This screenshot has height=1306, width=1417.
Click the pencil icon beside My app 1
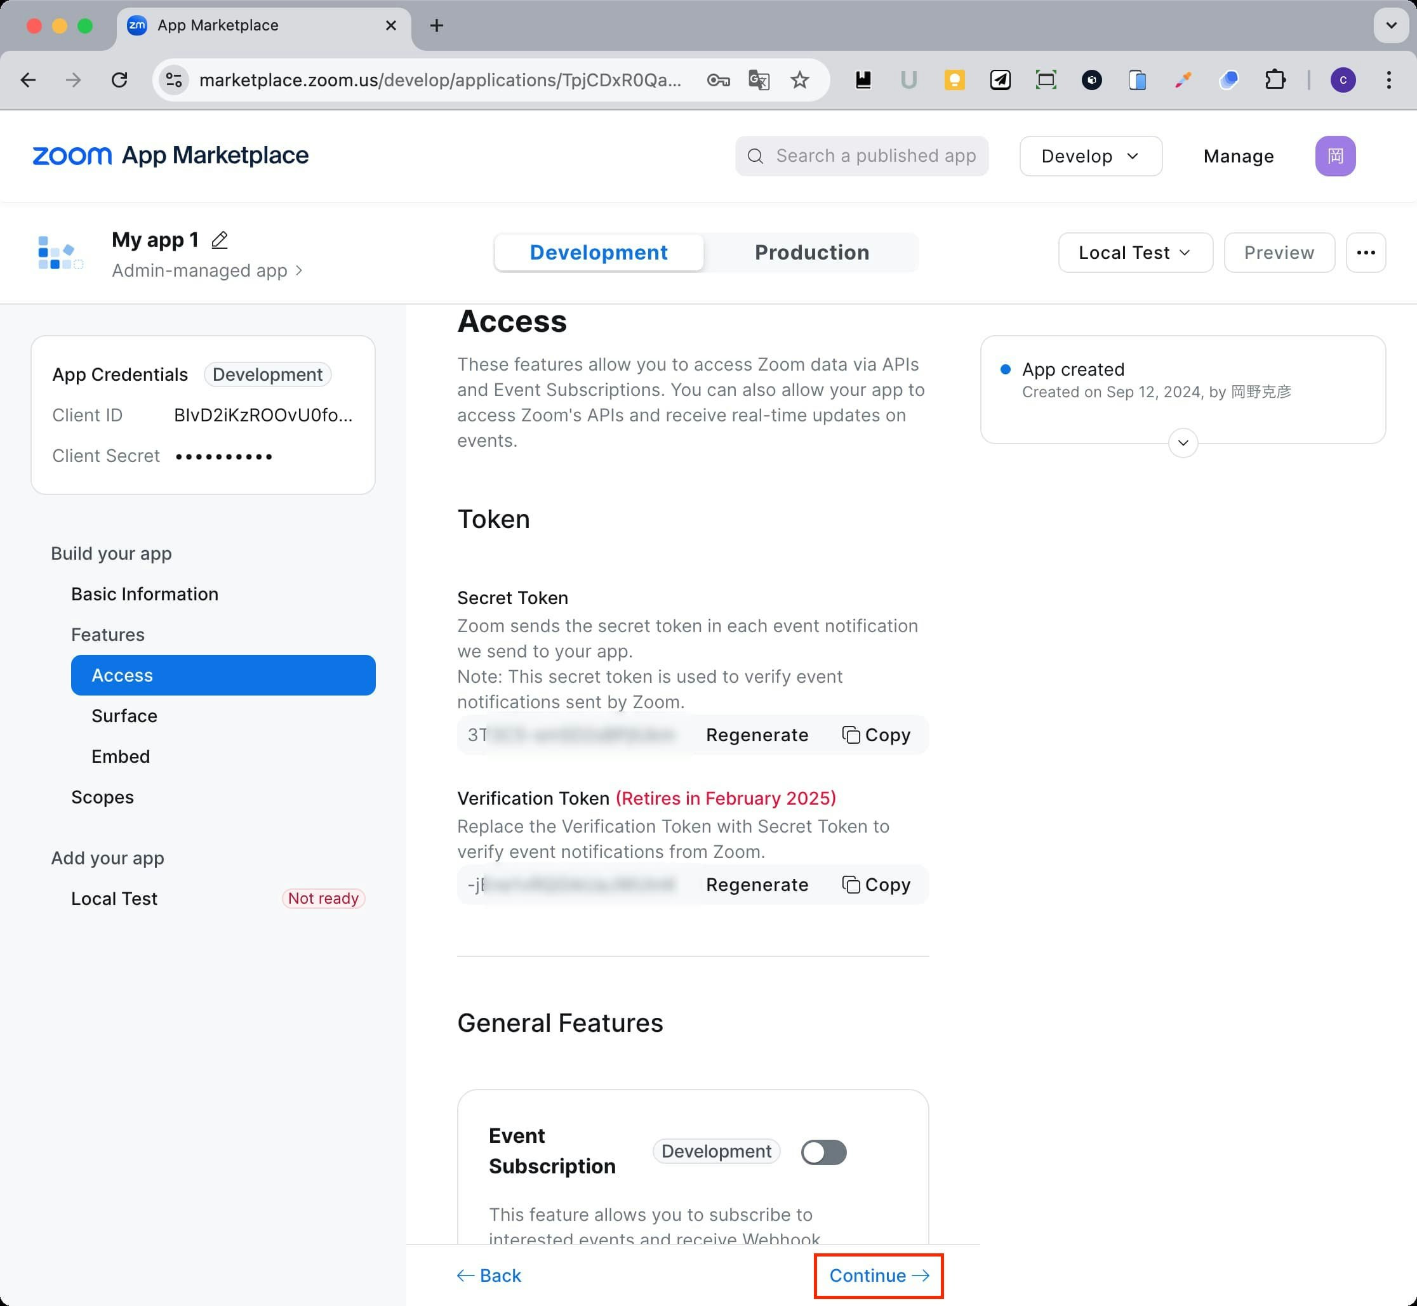pos(219,241)
